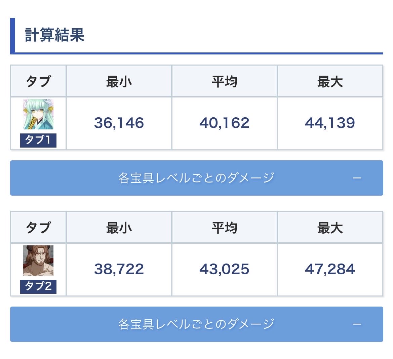Click minus icon on second damage bar
This screenshot has width=393, height=359.
pyautogui.click(x=357, y=324)
